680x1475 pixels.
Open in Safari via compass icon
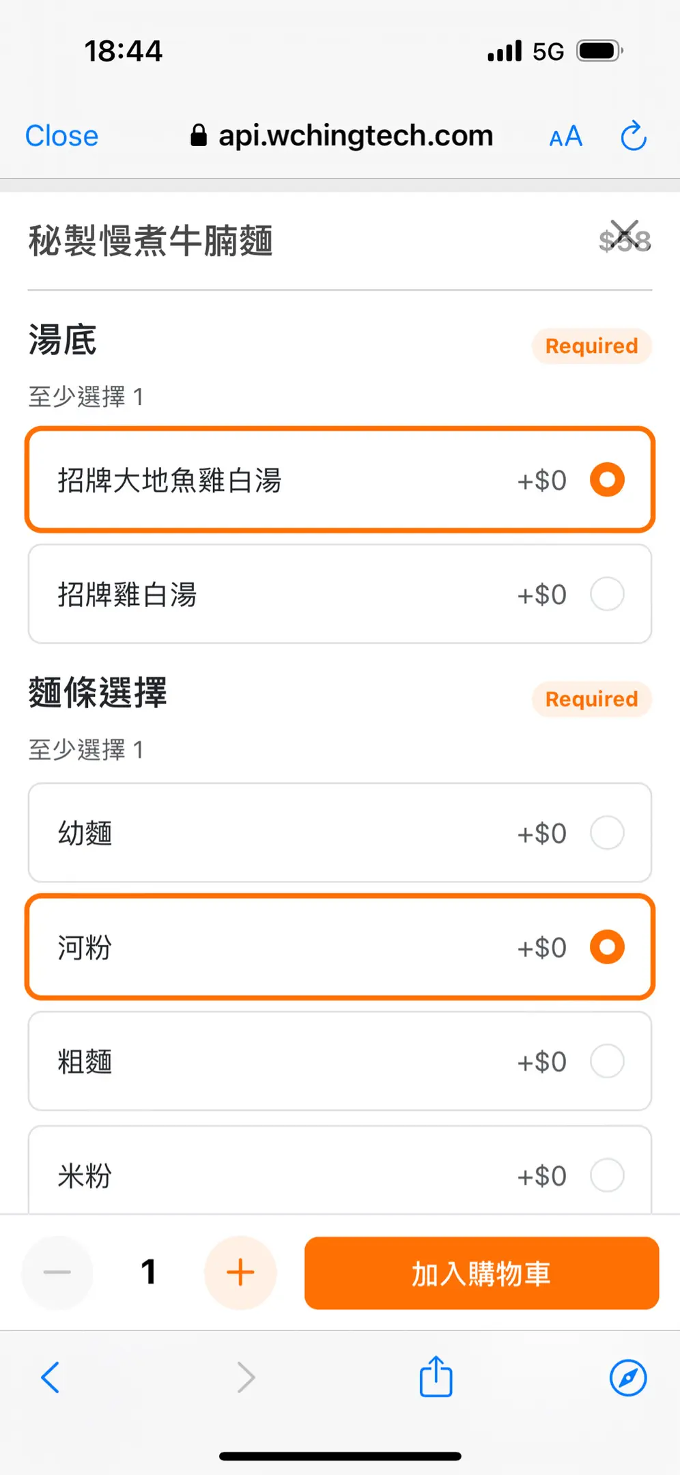627,1377
